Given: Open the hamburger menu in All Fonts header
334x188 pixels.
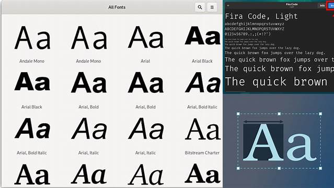Looking at the screenshot, I should tap(212, 7).
